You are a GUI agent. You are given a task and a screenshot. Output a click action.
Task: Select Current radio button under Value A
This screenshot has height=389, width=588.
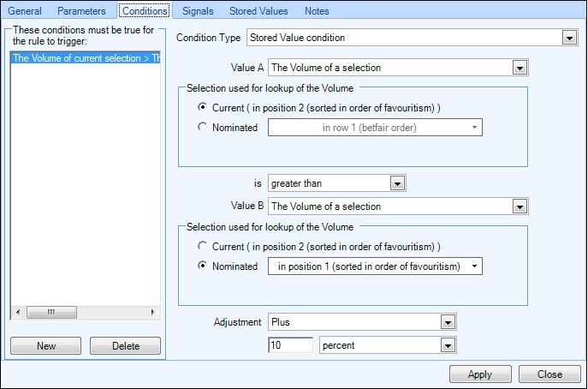[x=202, y=107]
